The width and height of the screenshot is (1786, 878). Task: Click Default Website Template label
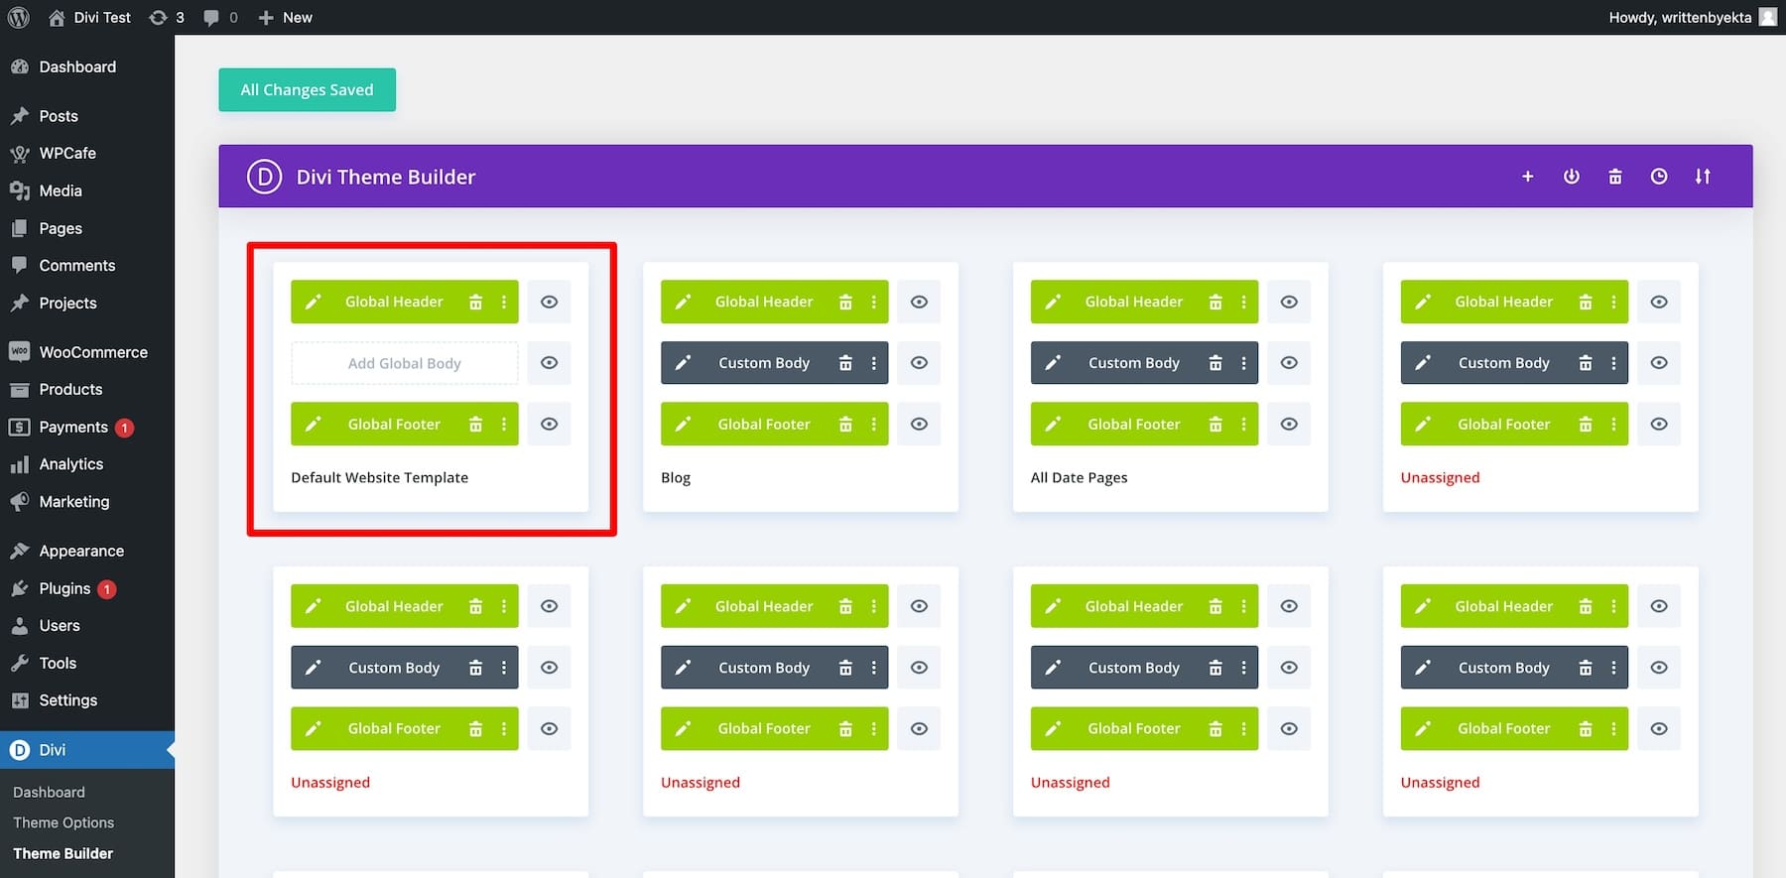click(x=379, y=477)
